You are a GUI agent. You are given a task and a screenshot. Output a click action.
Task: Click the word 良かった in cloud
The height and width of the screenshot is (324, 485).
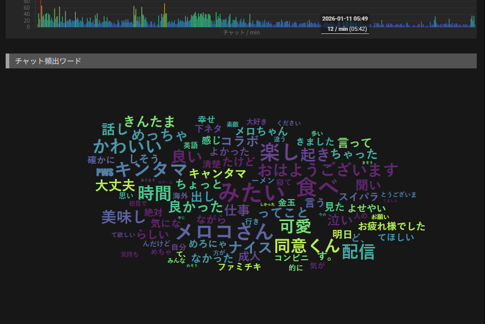point(196,207)
